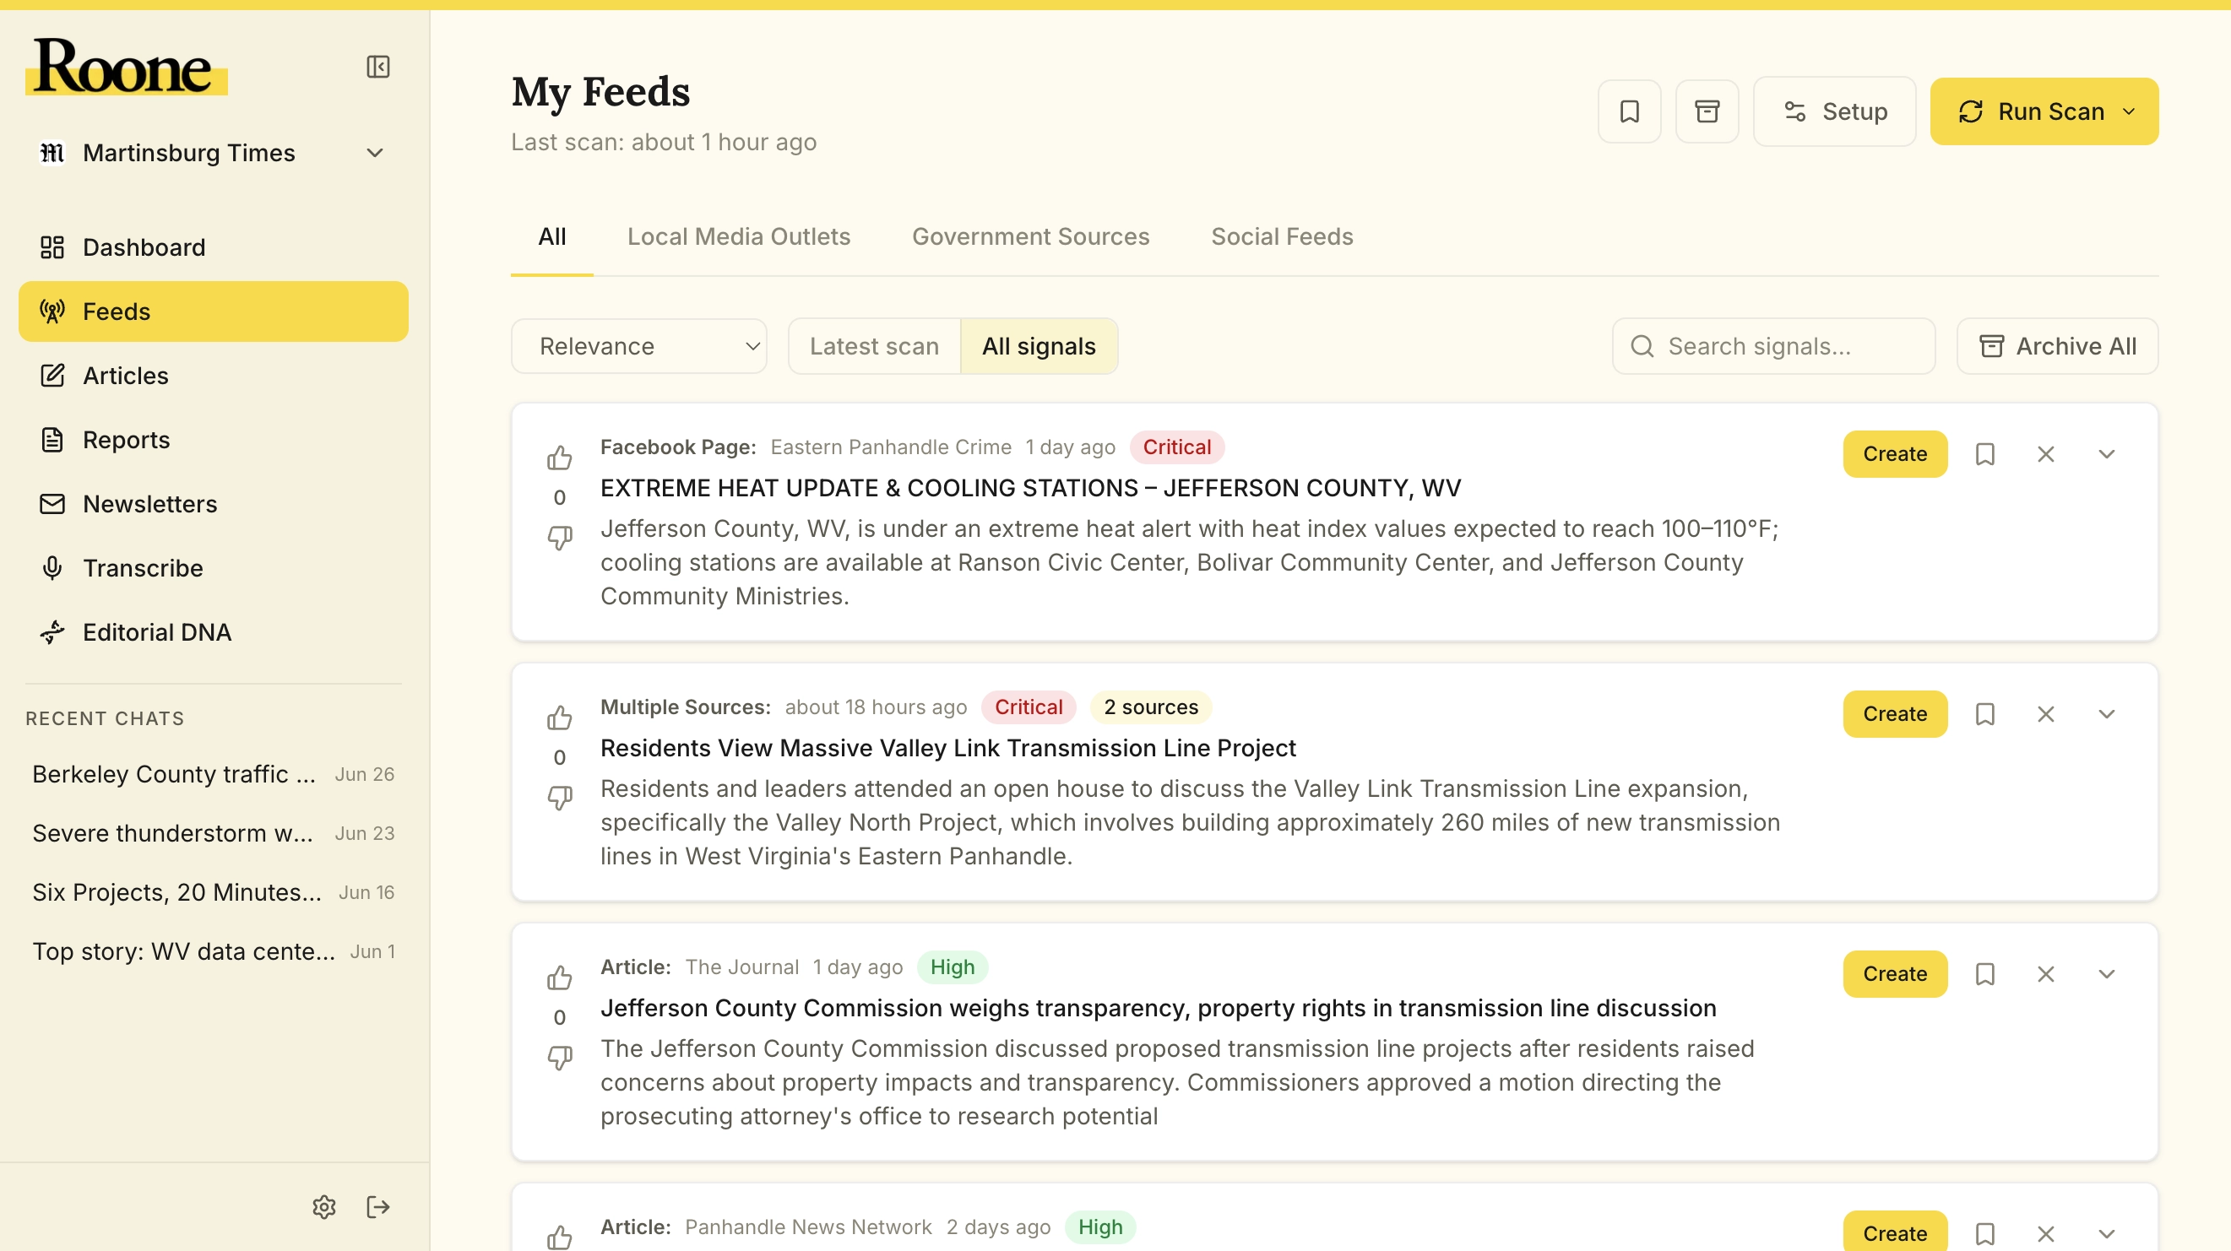Switch to Social Feeds tab
This screenshot has height=1251, width=2231.
1282,236
